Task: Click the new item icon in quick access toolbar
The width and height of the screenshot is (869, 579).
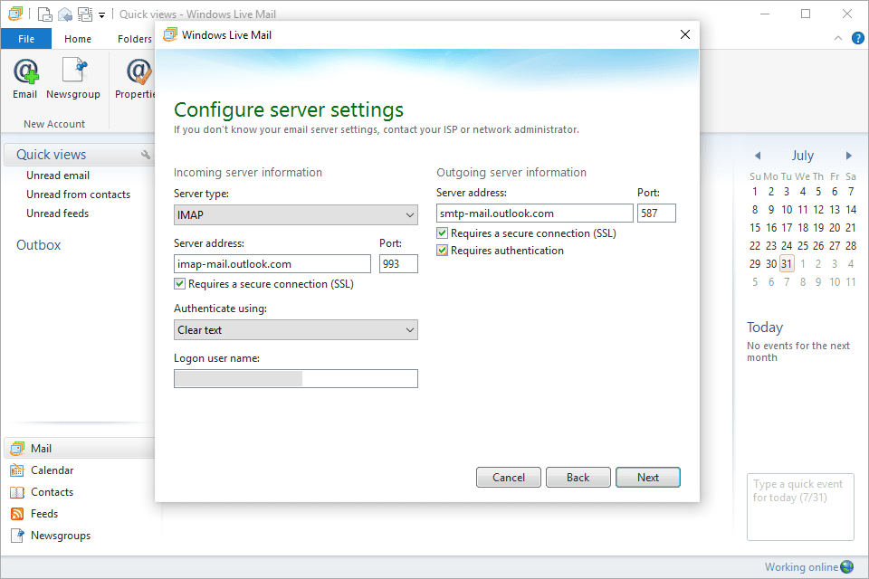Action: (45, 14)
